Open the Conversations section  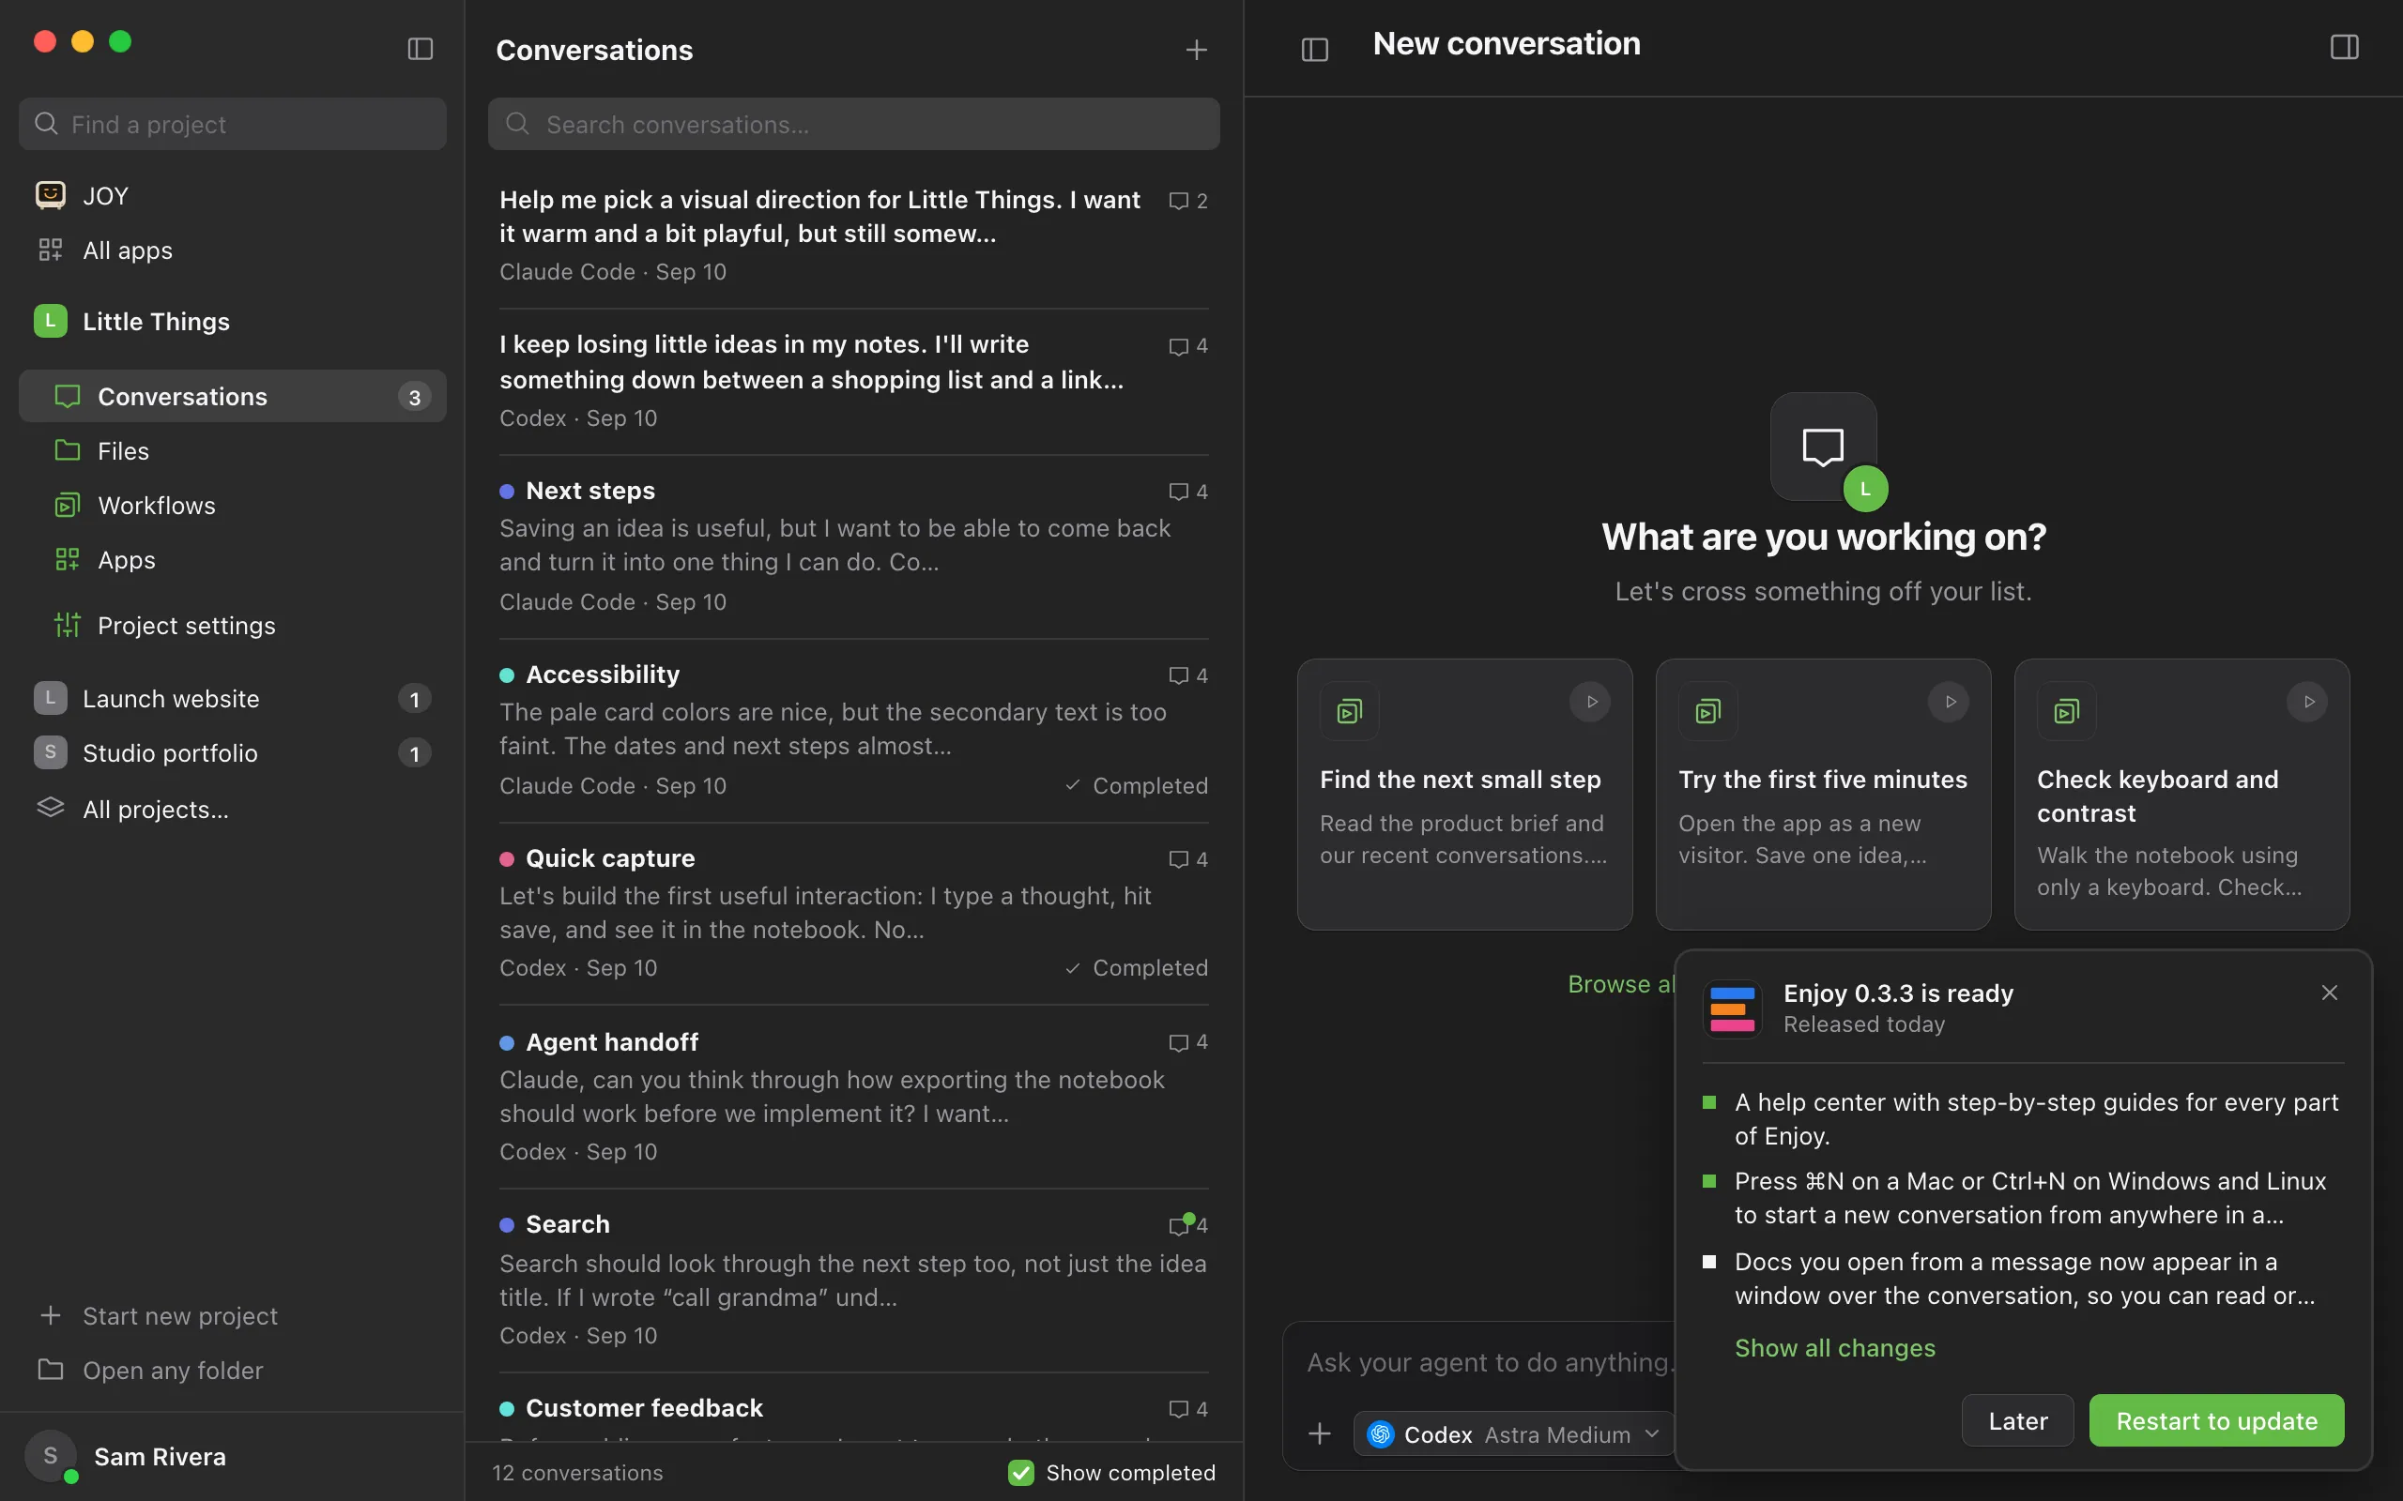pos(233,397)
